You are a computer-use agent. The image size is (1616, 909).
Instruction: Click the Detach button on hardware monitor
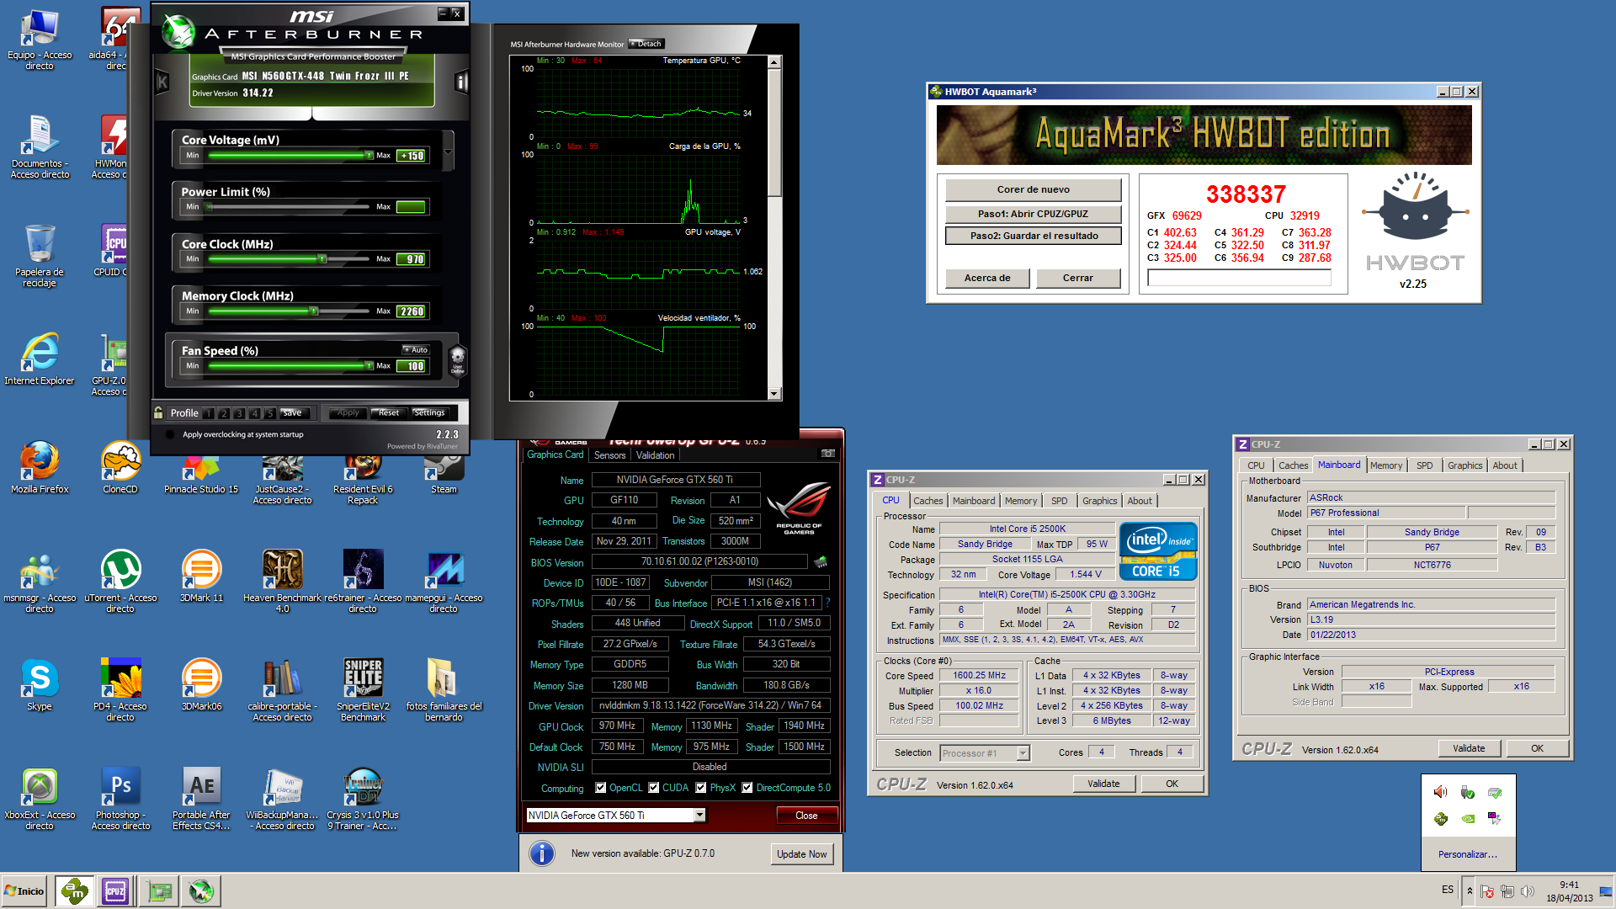pos(646,44)
